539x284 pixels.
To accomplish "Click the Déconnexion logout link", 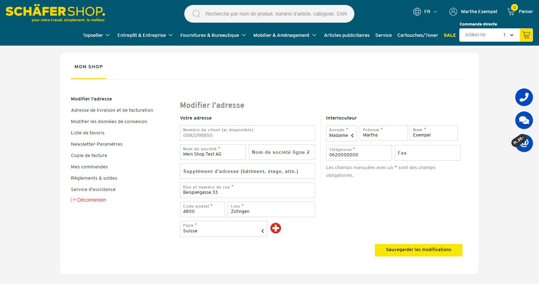I will (89, 200).
